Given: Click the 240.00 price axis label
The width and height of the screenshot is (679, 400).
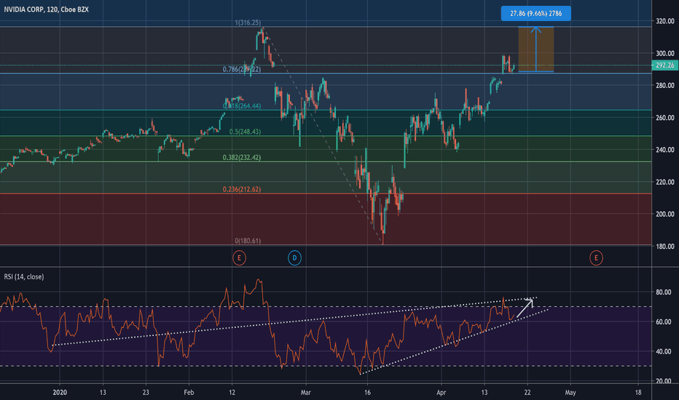Looking at the screenshot, I should click(x=664, y=150).
